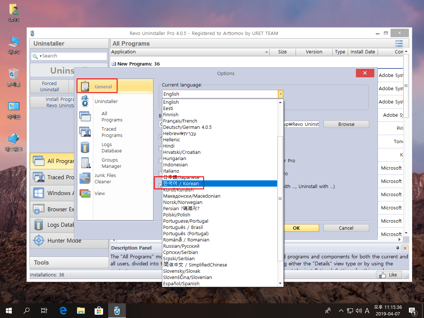This screenshot has width=424, height=318.
Task: Click Forced Uninstall button
Action: pos(49,86)
